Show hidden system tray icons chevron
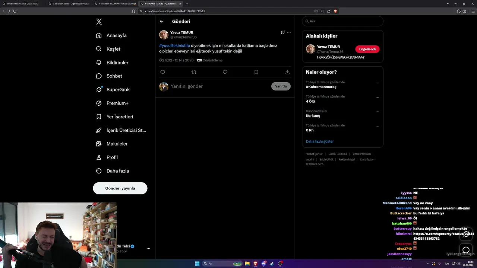Viewport: 477px width, 268px height. [427, 264]
